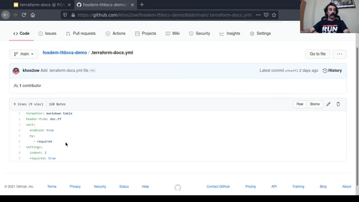Close the fosdem-tfdocs-demo tab
This screenshot has width=359, height=202.
point(132,5)
